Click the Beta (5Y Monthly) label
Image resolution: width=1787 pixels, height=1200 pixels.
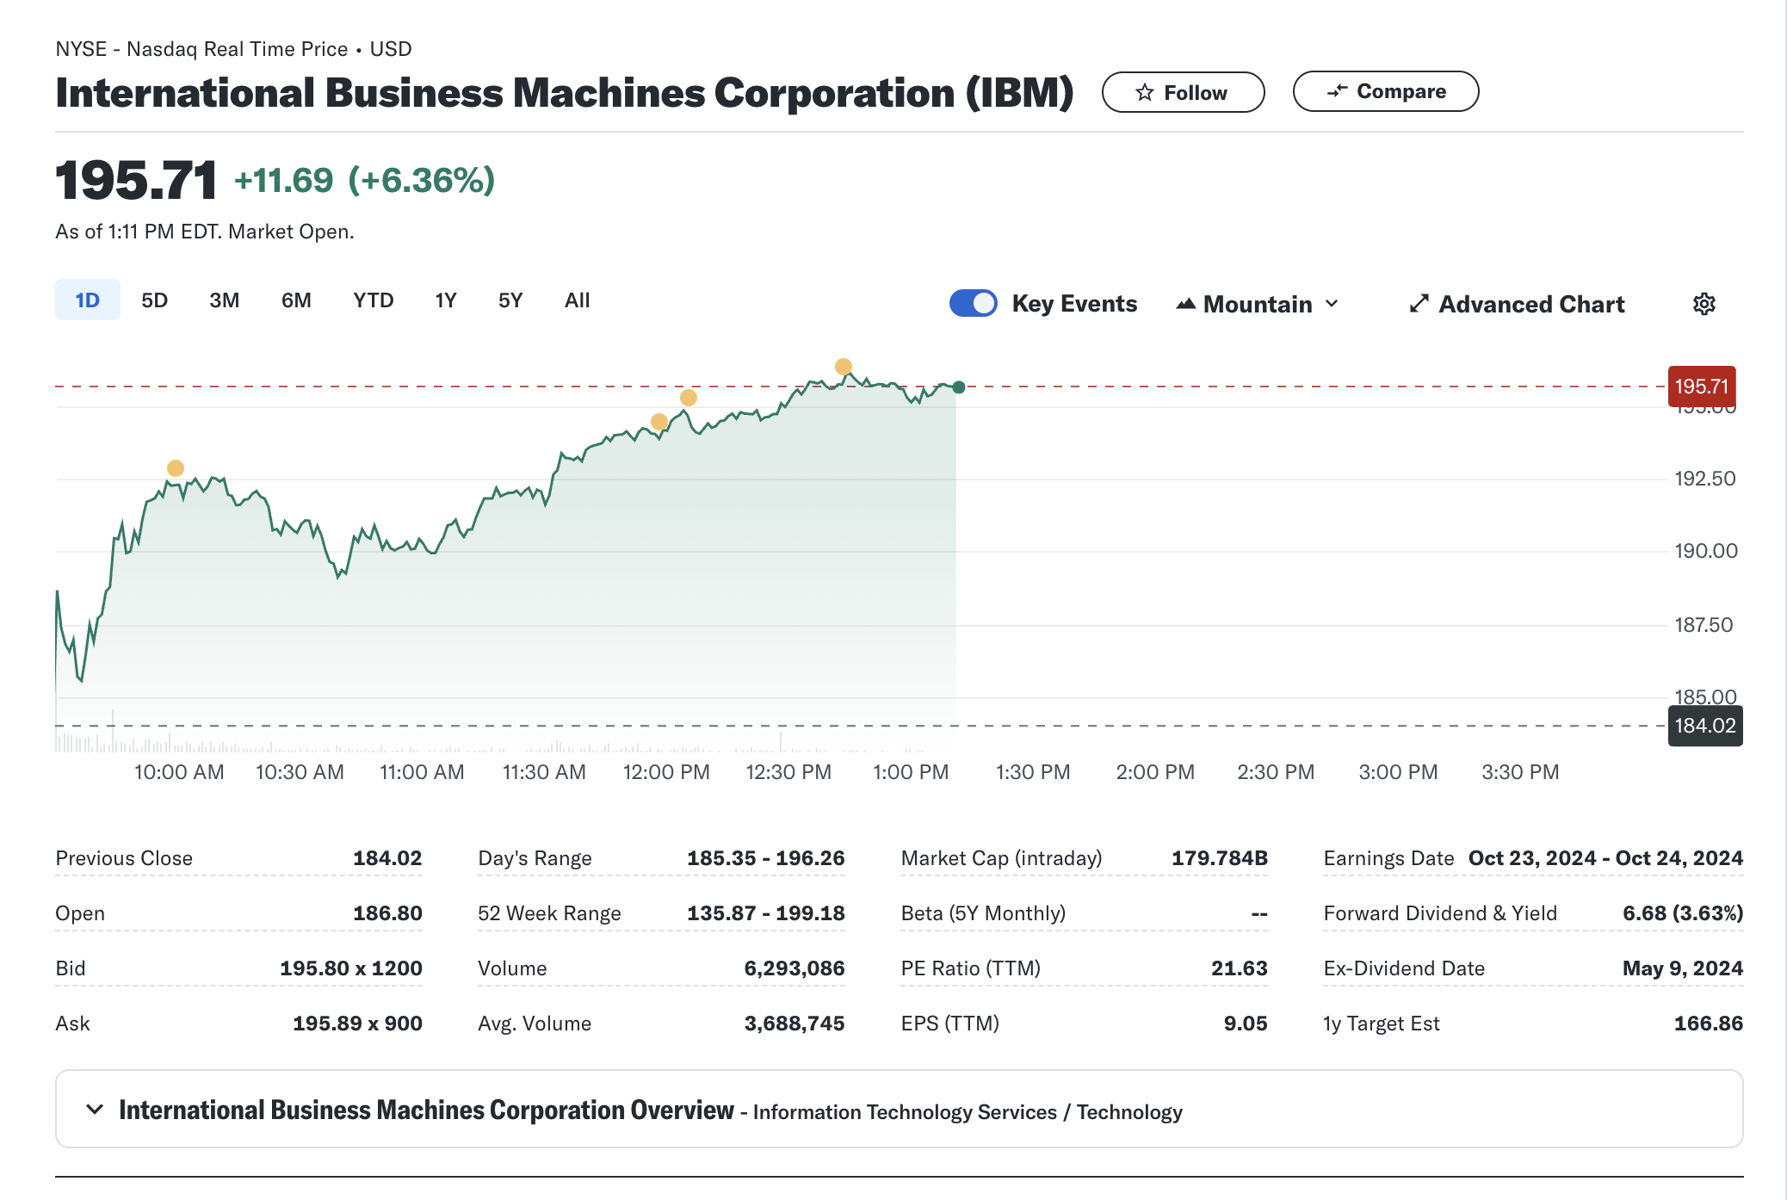click(x=983, y=913)
